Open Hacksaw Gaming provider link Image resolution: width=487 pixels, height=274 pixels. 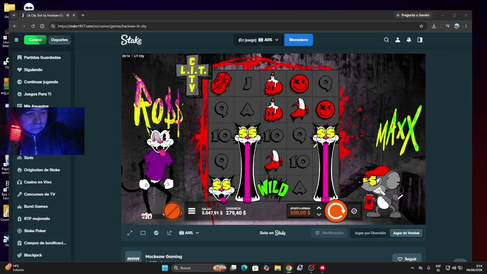(164, 256)
